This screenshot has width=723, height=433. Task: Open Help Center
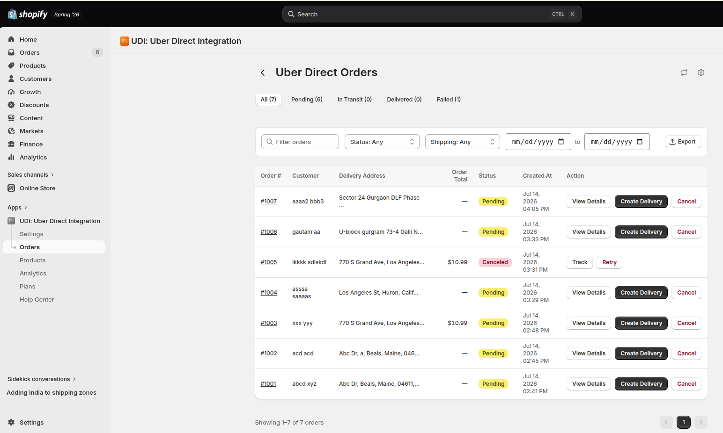(37, 299)
